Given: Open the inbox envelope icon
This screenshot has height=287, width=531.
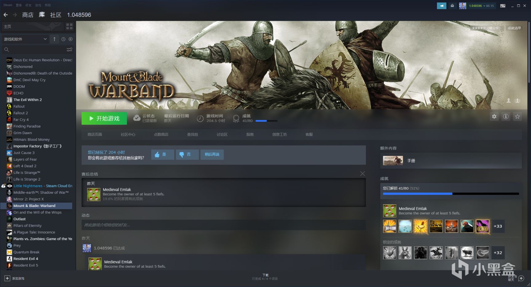Looking at the screenshot, I should tap(452, 6).
